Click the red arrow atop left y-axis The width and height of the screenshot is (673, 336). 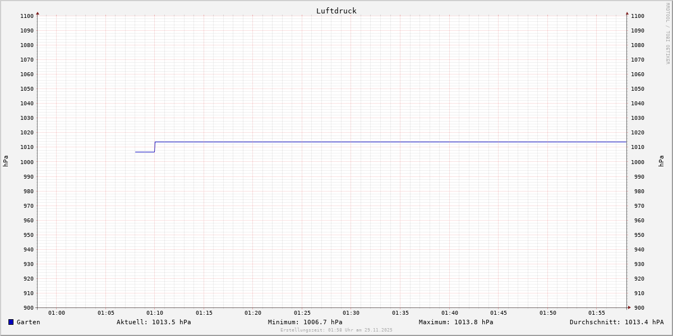point(38,13)
